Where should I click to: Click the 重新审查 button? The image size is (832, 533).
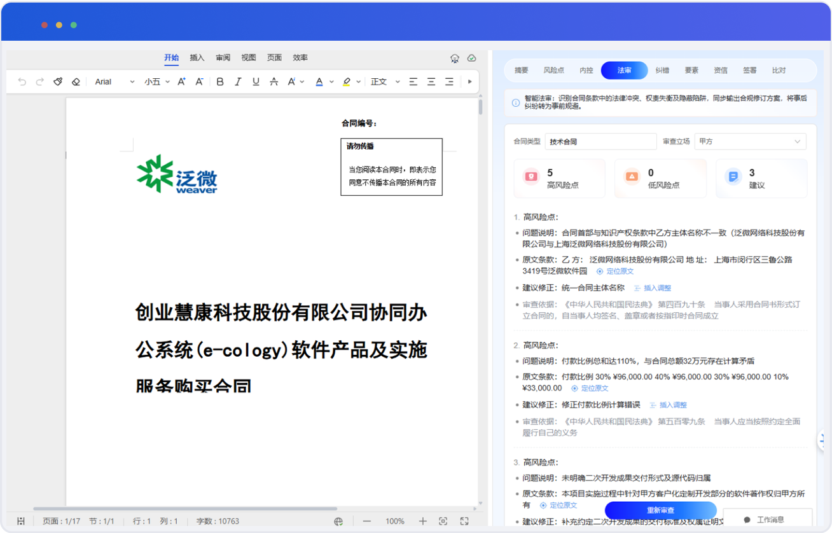(660, 510)
